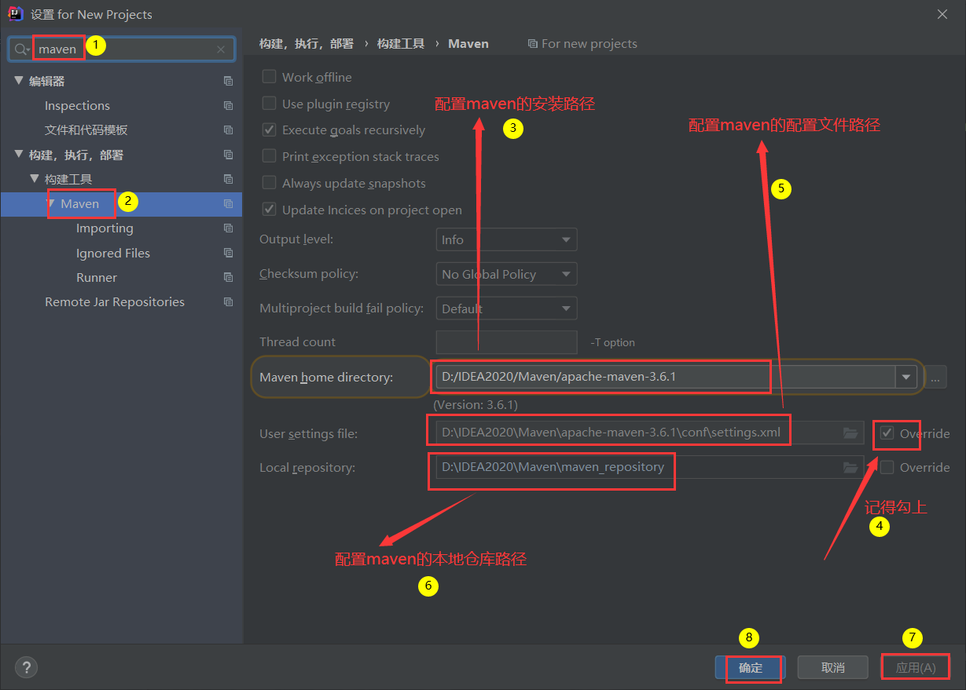
Task: Enable the Work offline checkbox
Action: 269,77
